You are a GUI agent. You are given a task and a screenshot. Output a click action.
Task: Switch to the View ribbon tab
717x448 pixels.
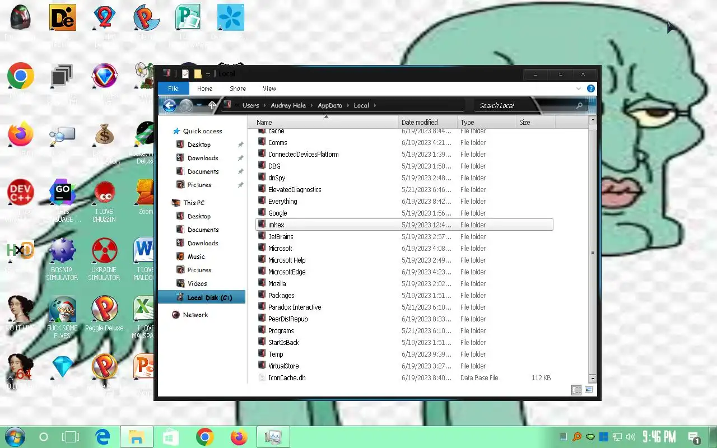click(x=269, y=88)
